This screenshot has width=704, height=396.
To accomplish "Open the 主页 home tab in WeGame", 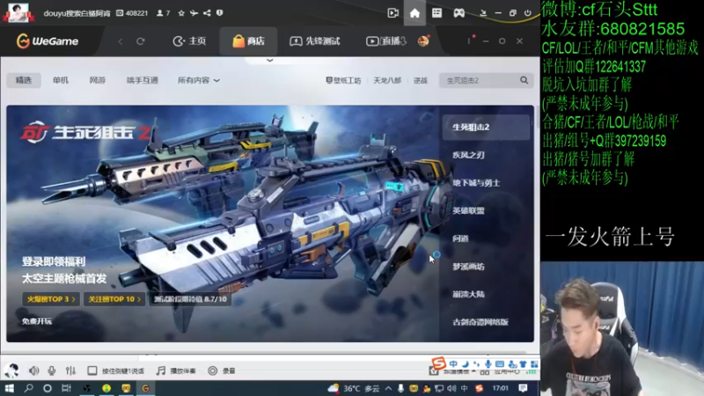I will pos(189,41).
